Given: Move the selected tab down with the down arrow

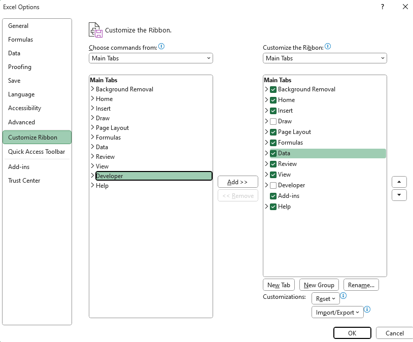Looking at the screenshot, I should (399, 195).
